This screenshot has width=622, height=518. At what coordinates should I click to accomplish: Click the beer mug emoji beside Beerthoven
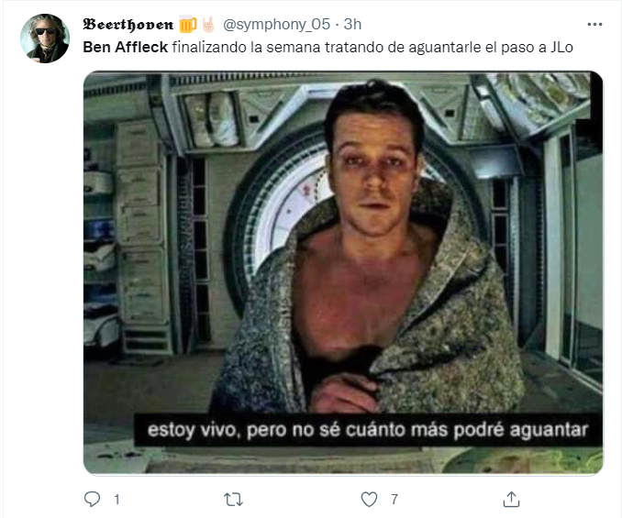tap(187, 25)
